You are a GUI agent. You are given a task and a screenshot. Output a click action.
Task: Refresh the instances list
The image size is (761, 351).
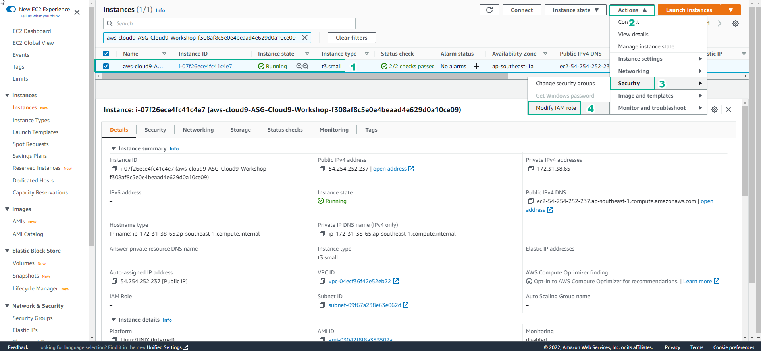(489, 10)
